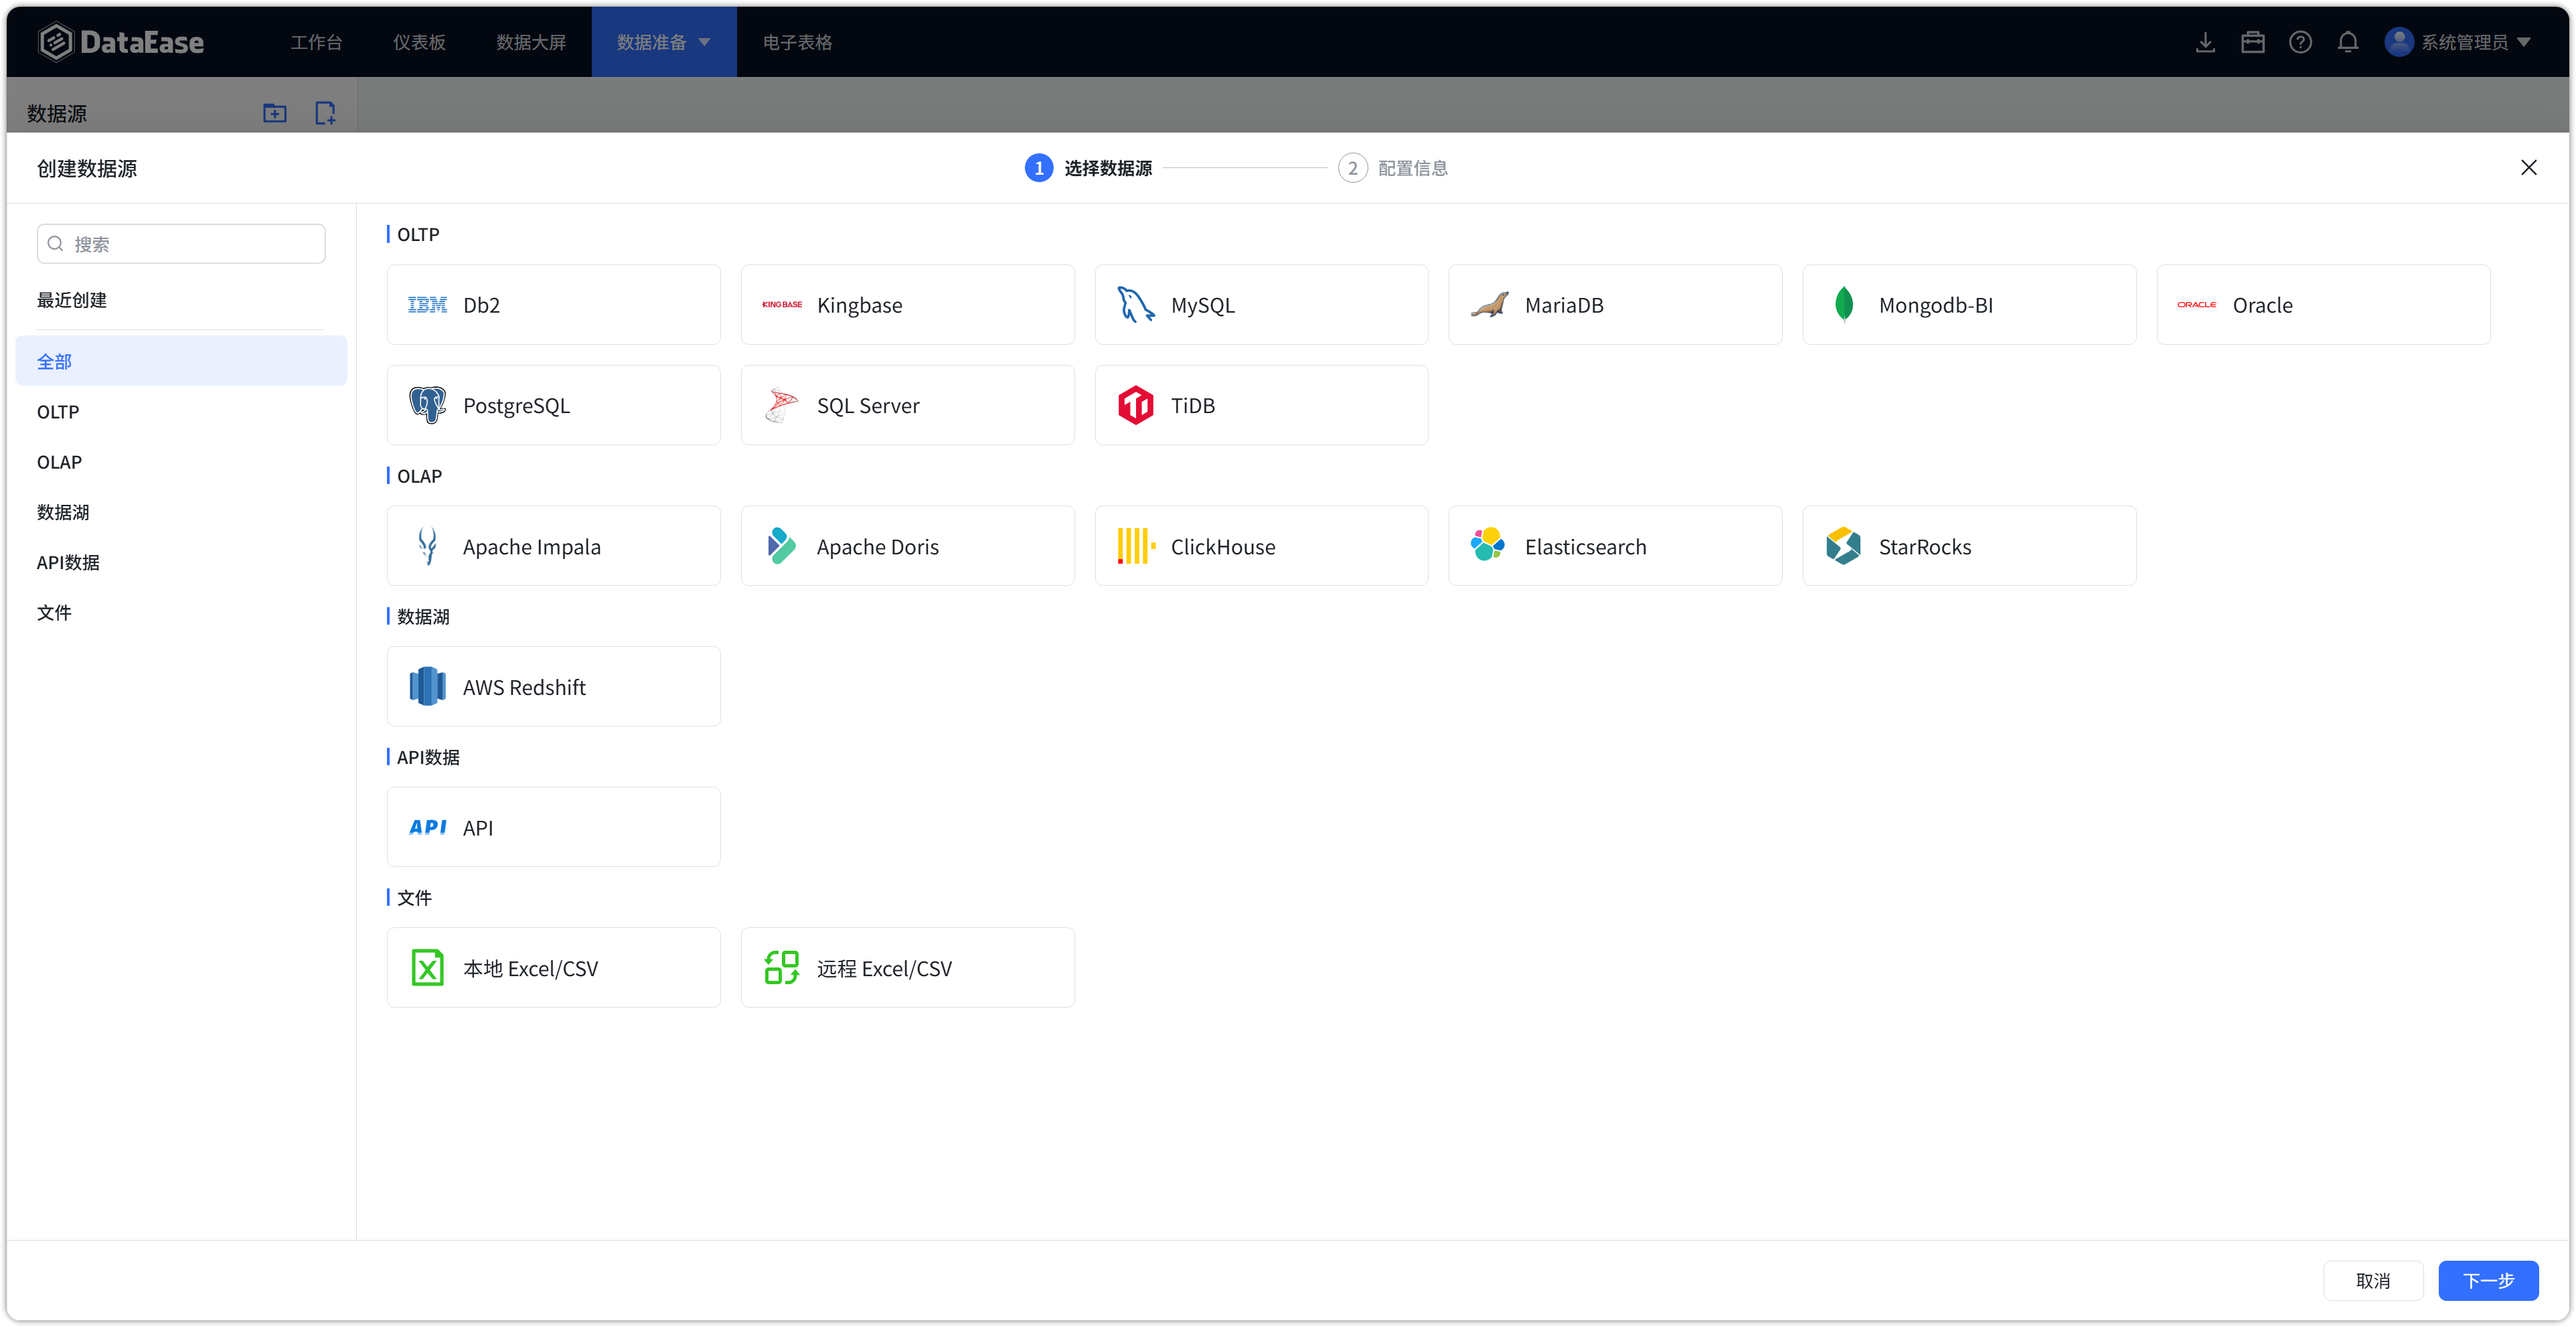Click step 2 配置信息

[1393, 168]
